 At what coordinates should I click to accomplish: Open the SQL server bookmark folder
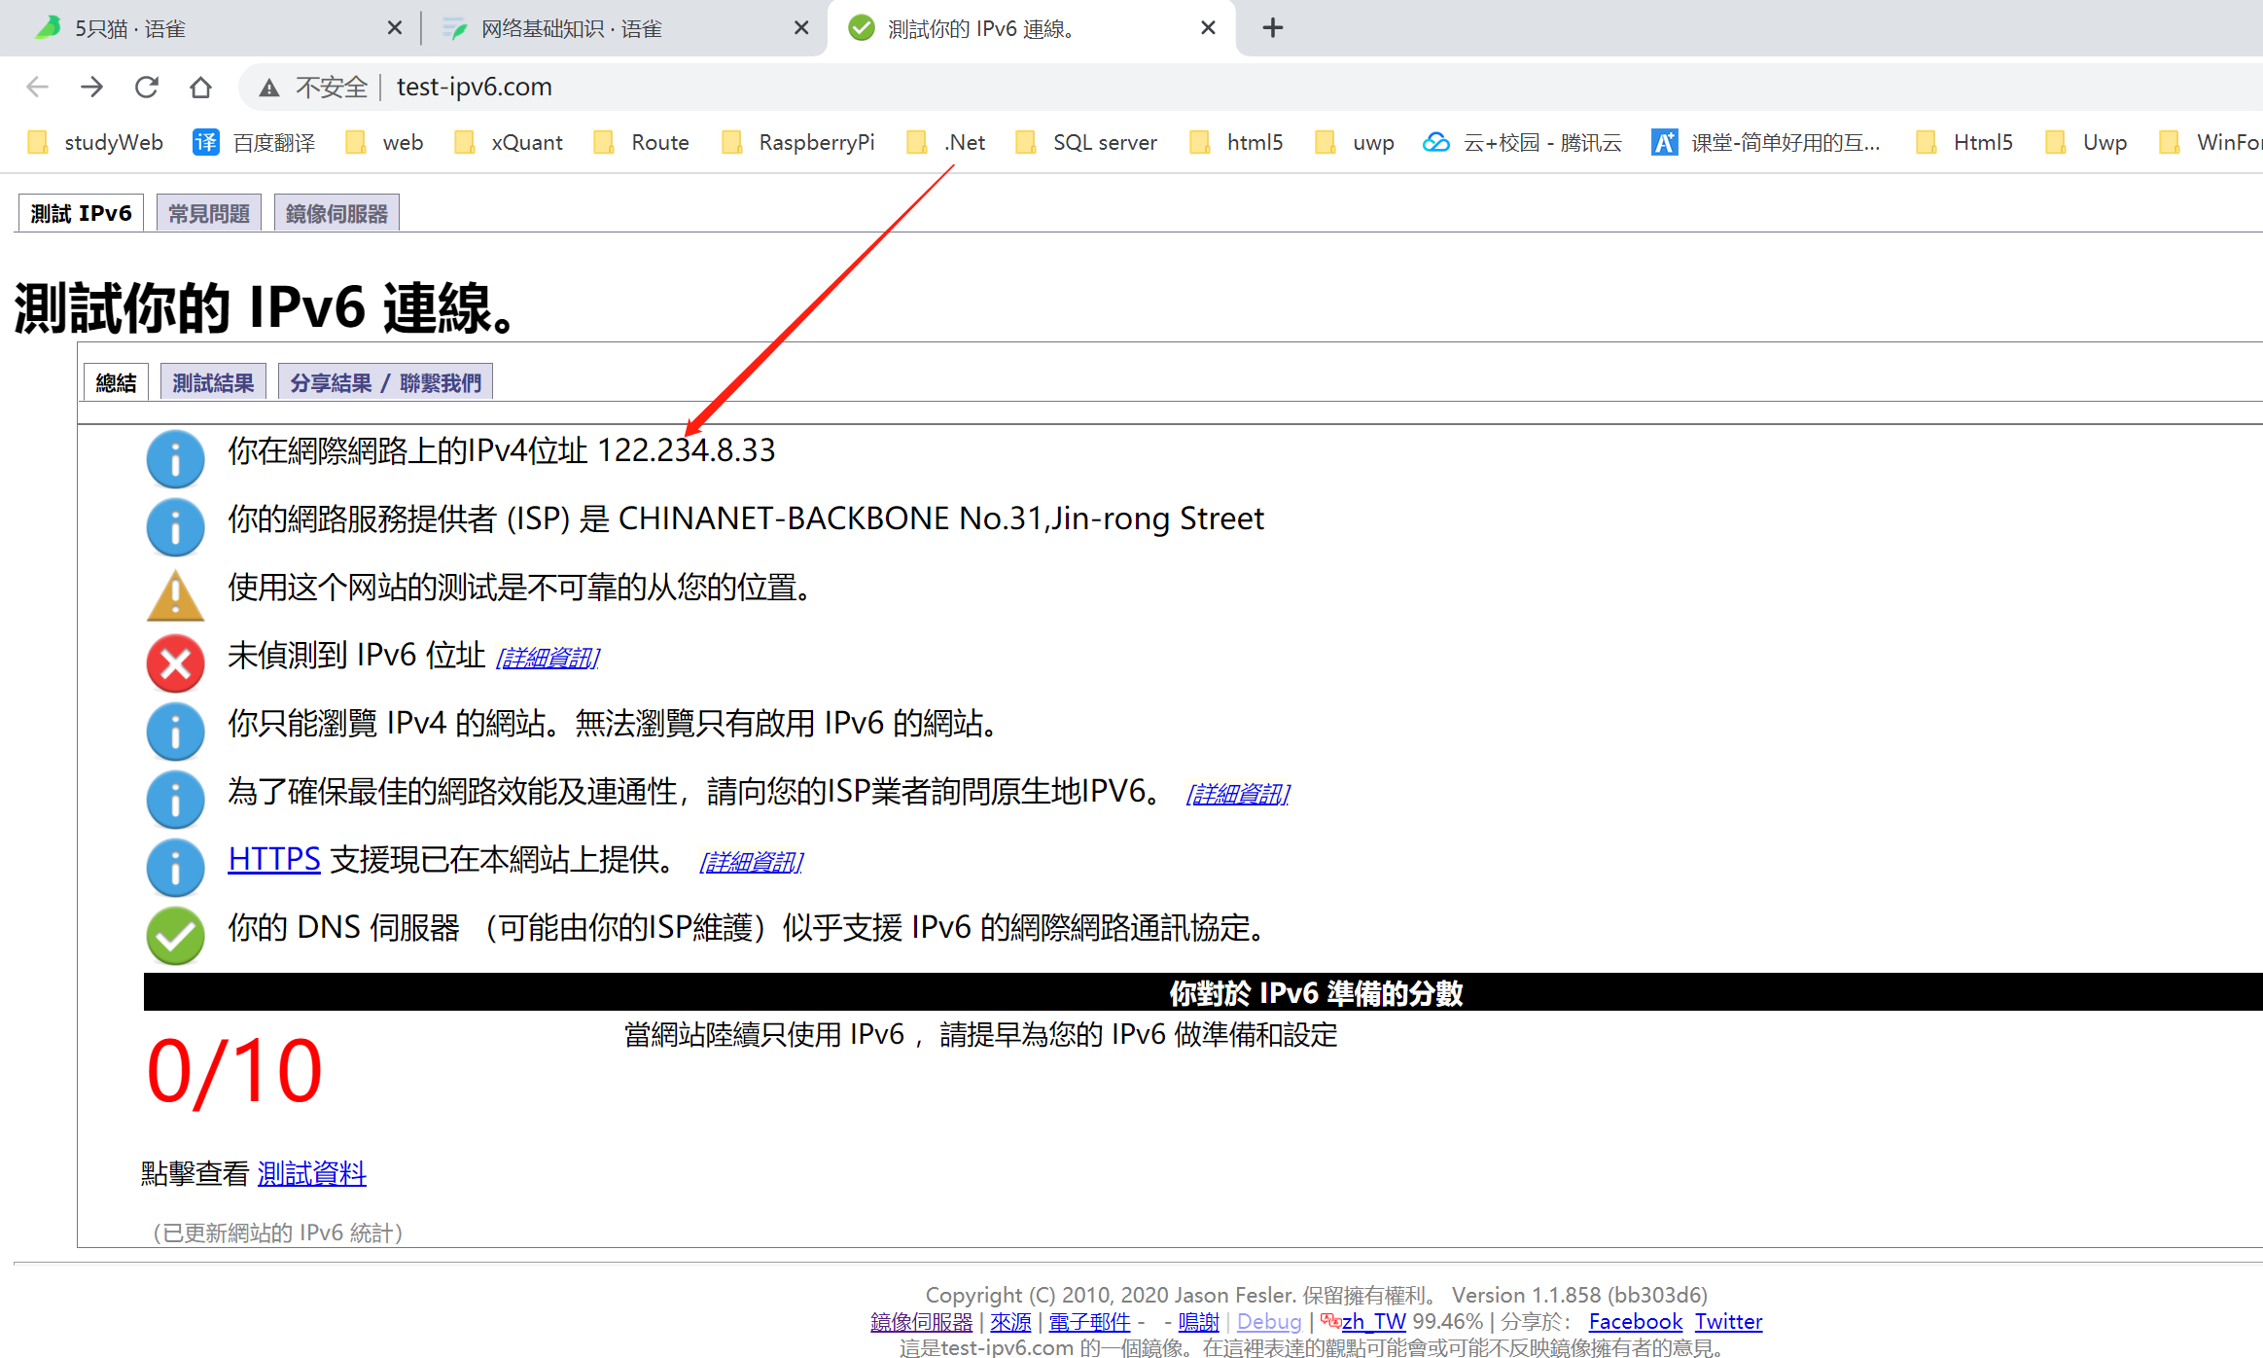pos(1086,143)
